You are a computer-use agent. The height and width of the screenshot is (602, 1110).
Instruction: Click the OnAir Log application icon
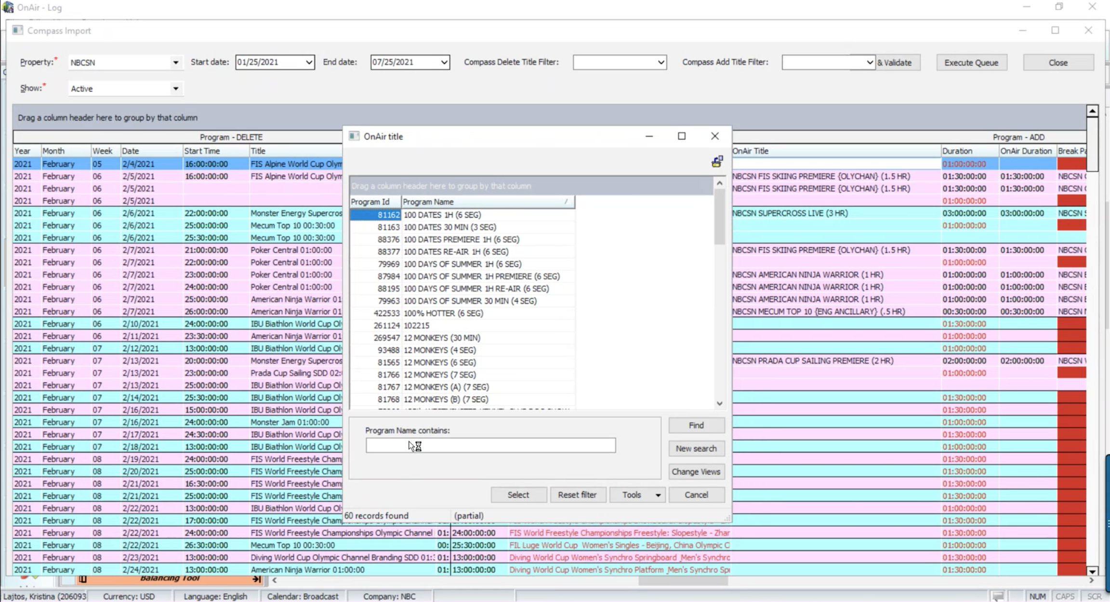coord(8,7)
